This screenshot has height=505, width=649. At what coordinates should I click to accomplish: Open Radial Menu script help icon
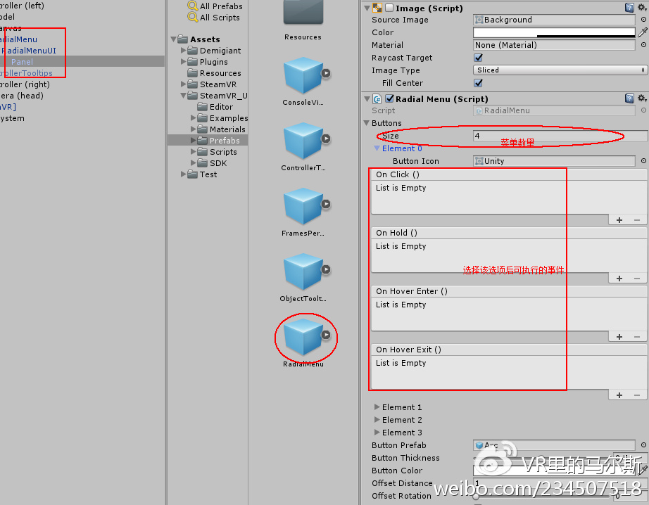(x=629, y=98)
